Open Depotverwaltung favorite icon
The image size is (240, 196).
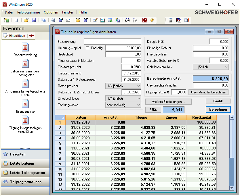click(25, 47)
